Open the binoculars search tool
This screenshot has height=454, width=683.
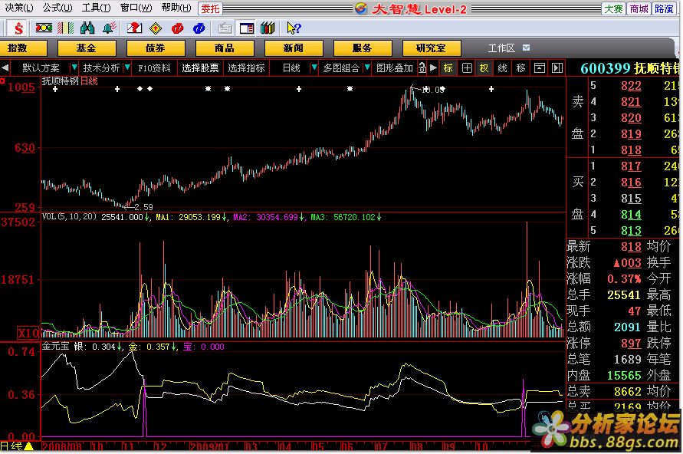pyautogui.click(x=87, y=28)
